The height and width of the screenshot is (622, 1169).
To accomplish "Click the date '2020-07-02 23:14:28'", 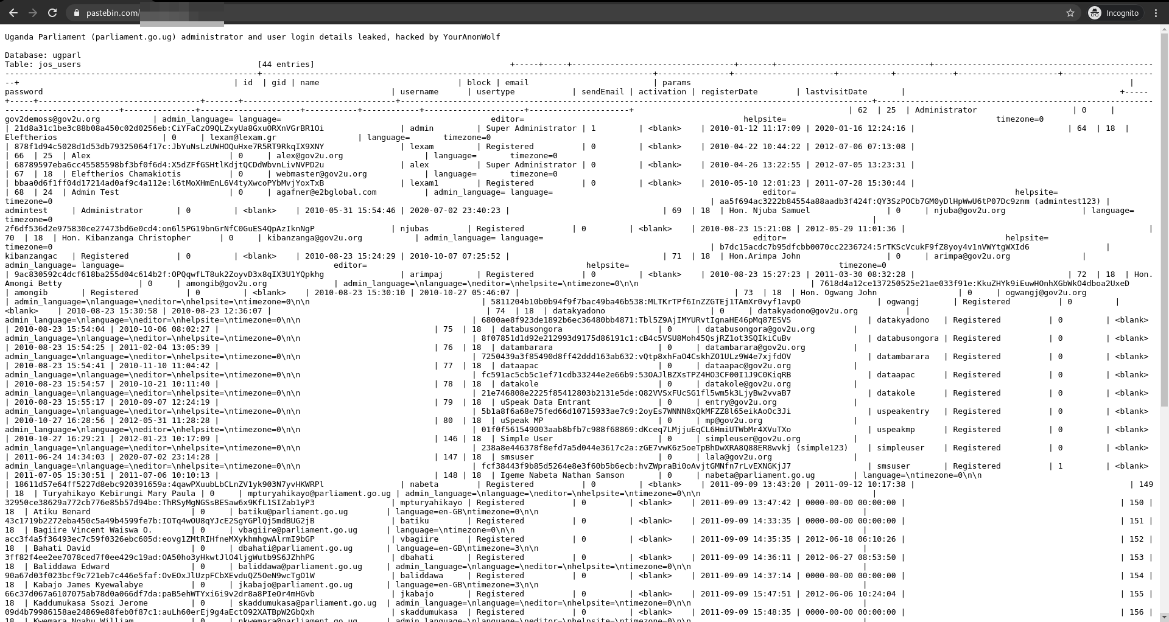I will pyautogui.click(x=164, y=457).
